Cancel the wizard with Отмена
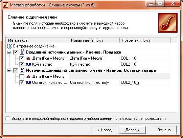This screenshot has height=138, width=183. click(164, 130)
